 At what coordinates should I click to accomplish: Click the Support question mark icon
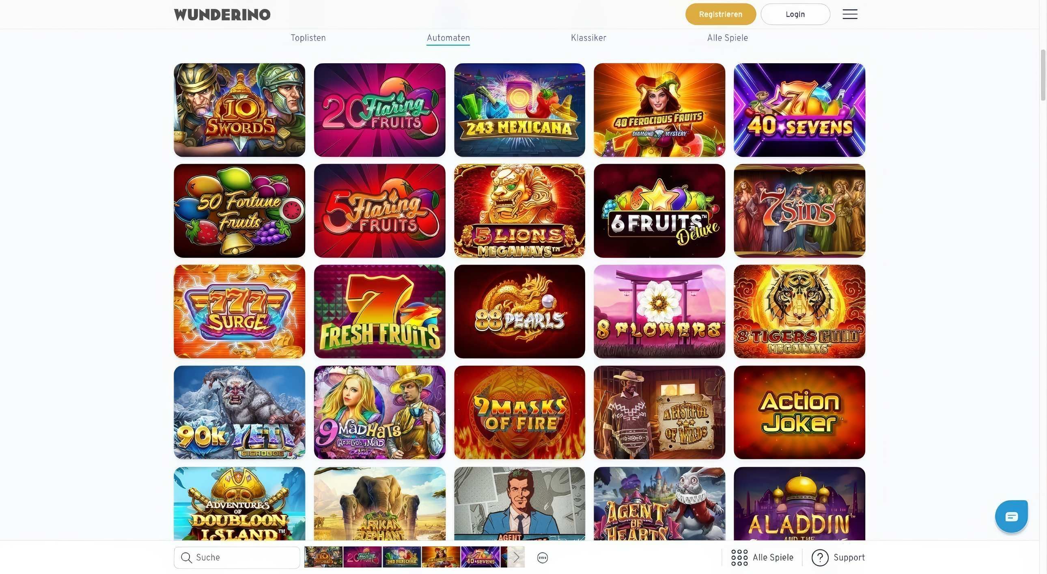pyautogui.click(x=820, y=557)
